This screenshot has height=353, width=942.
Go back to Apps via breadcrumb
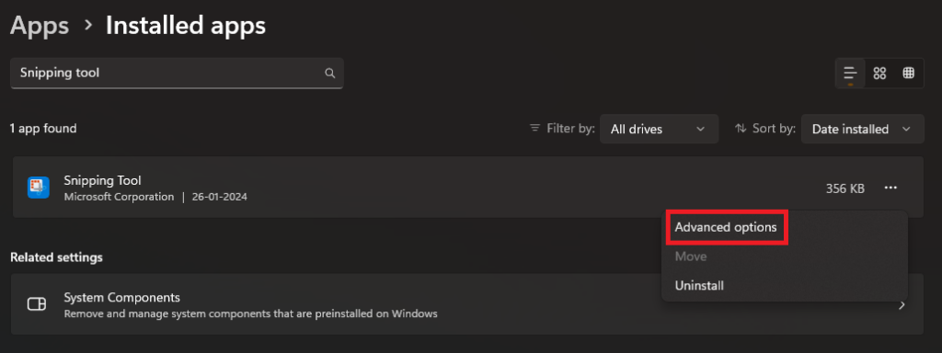tap(40, 25)
